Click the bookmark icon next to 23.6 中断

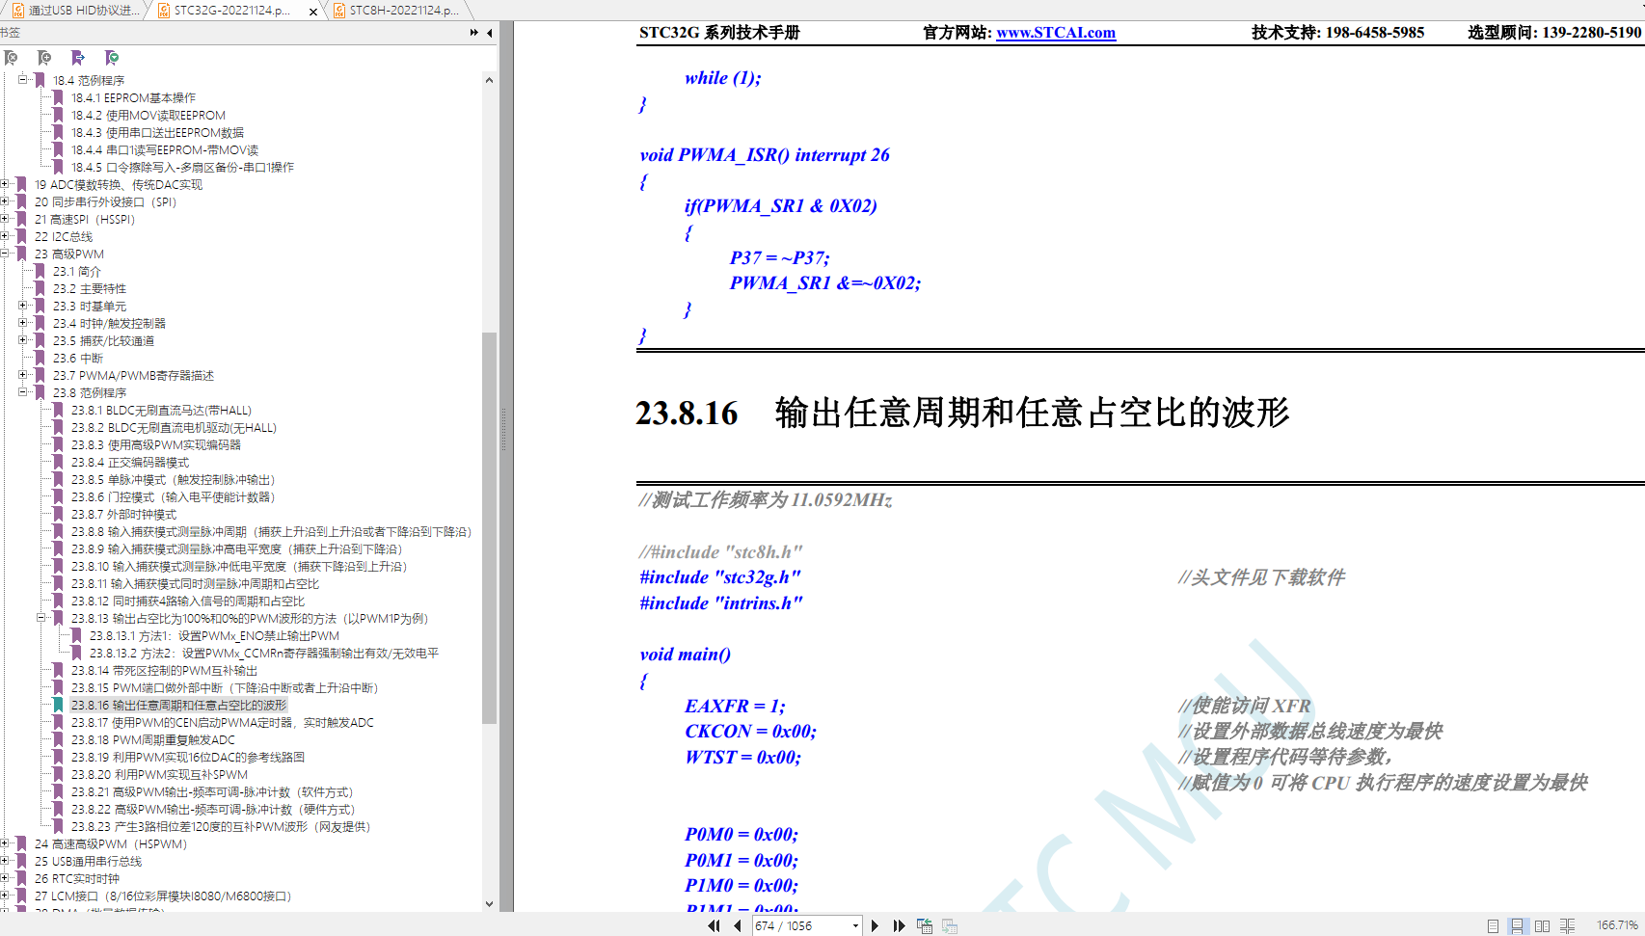click(40, 359)
